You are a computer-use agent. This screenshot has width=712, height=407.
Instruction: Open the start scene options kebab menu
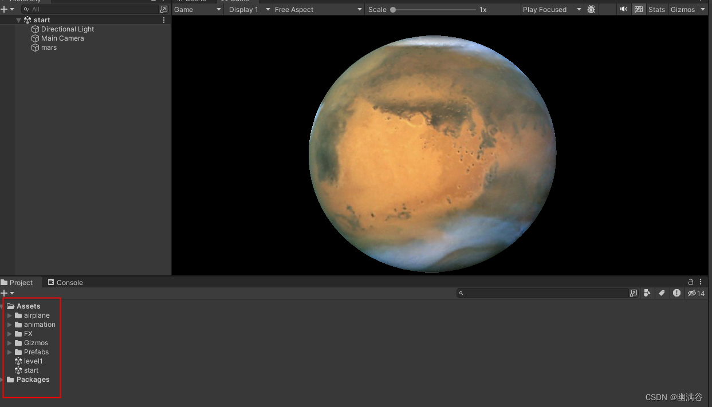[x=164, y=20]
